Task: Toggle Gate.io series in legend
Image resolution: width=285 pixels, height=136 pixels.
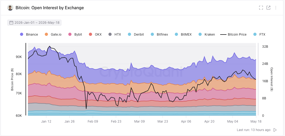Action: pos(53,34)
